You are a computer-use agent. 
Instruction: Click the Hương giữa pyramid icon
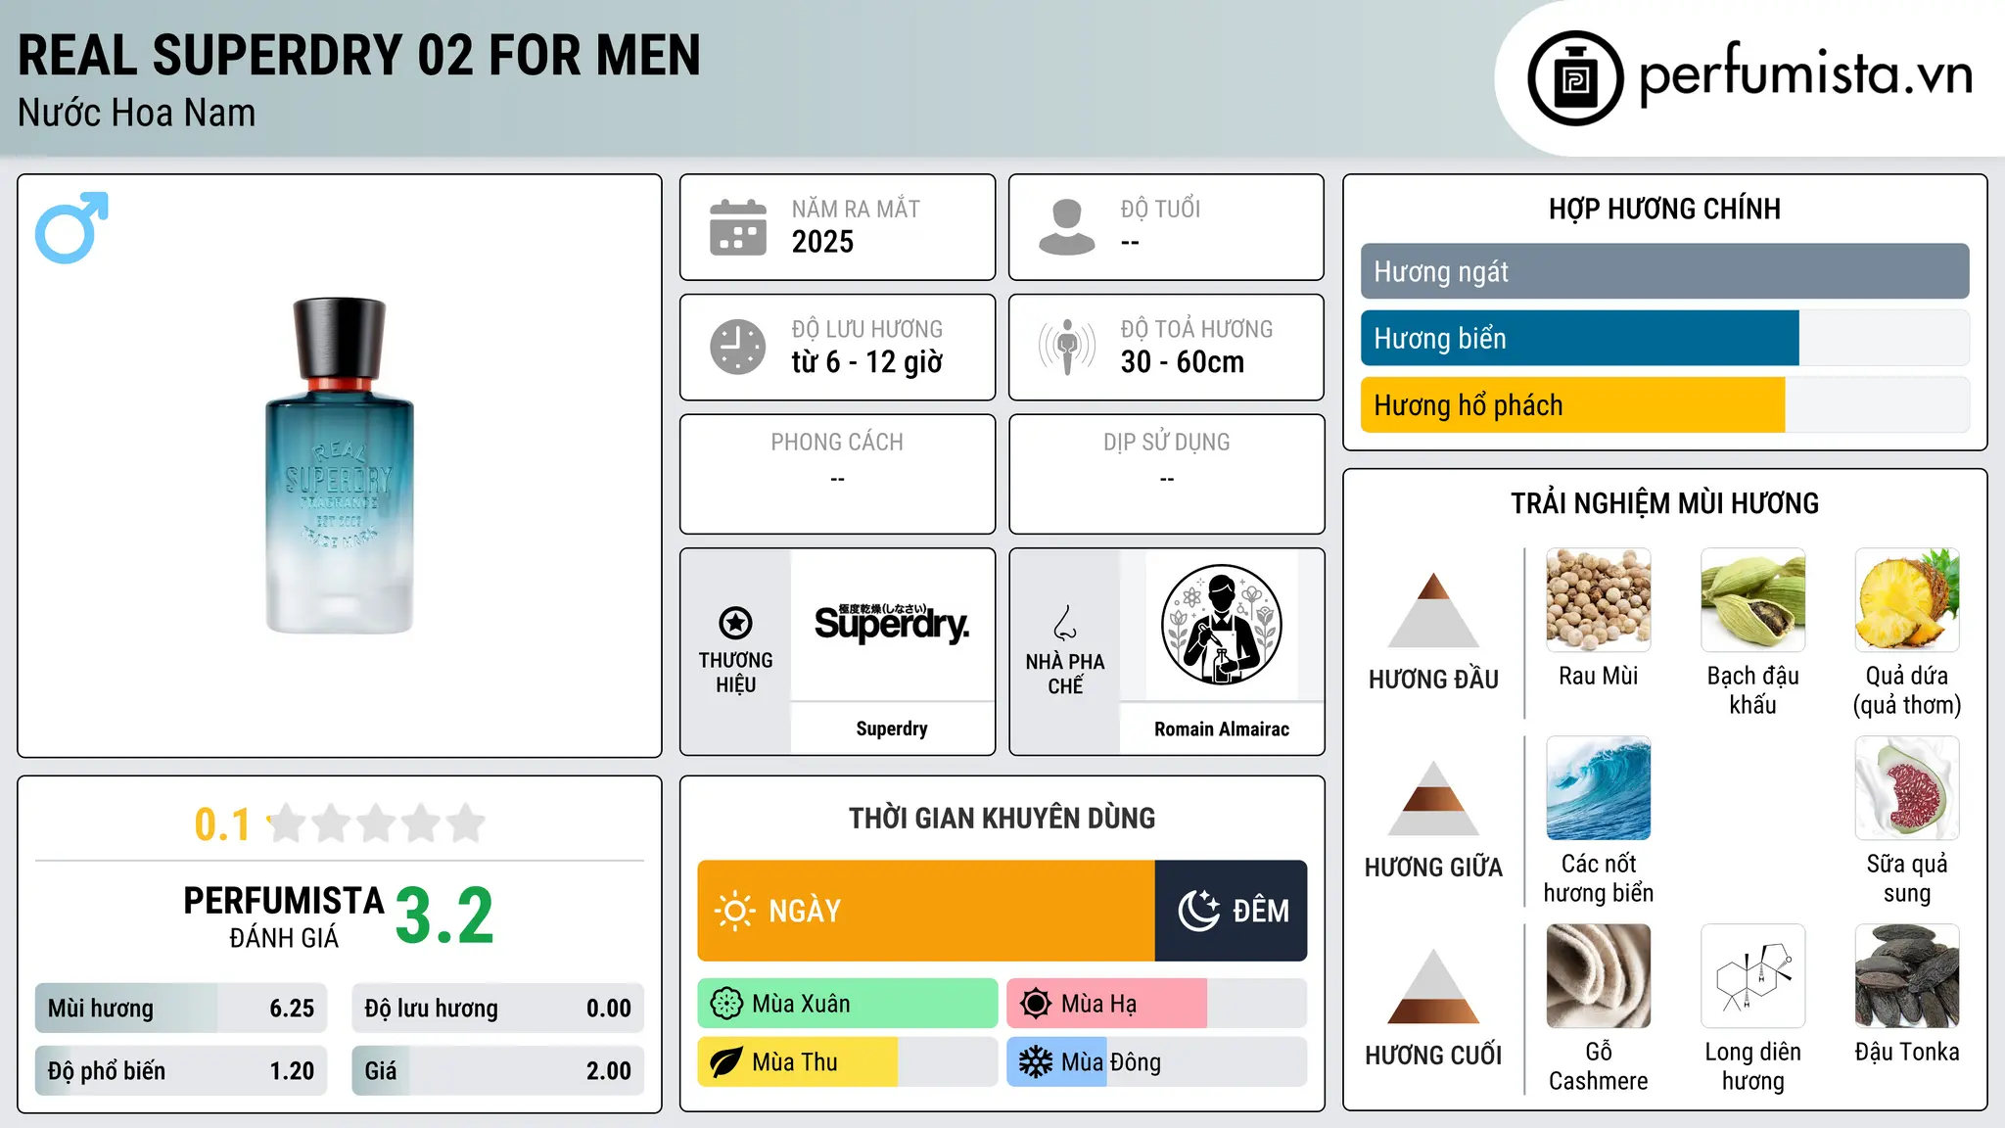pyautogui.click(x=1433, y=797)
